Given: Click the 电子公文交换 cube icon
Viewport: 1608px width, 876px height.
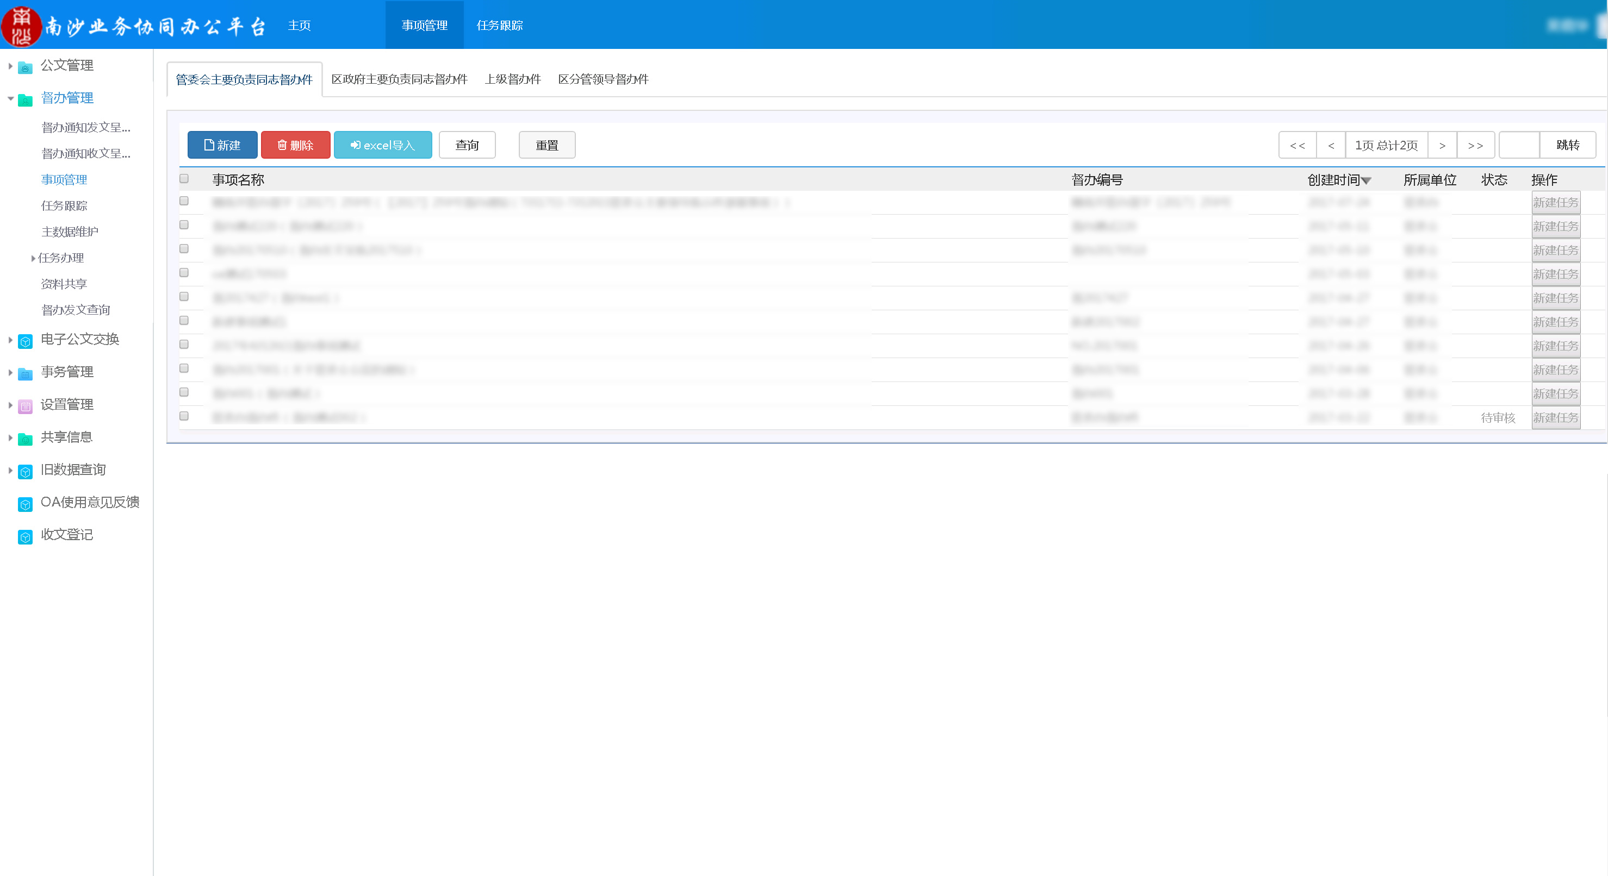Looking at the screenshot, I should (25, 341).
